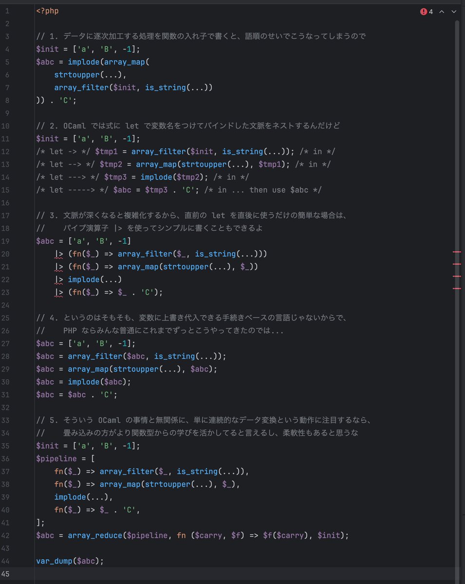Click the pipe operator before implode(...) on line 22
465x584 pixels.
tap(58, 279)
